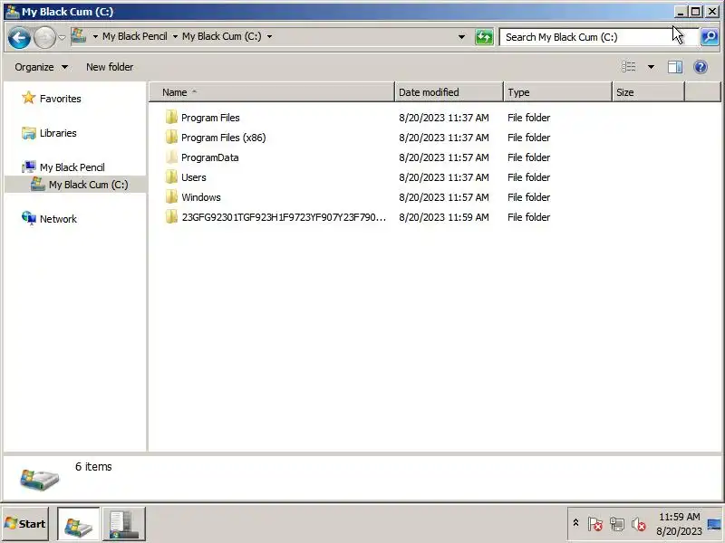Click the File folder type for Users

[x=529, y=177]
